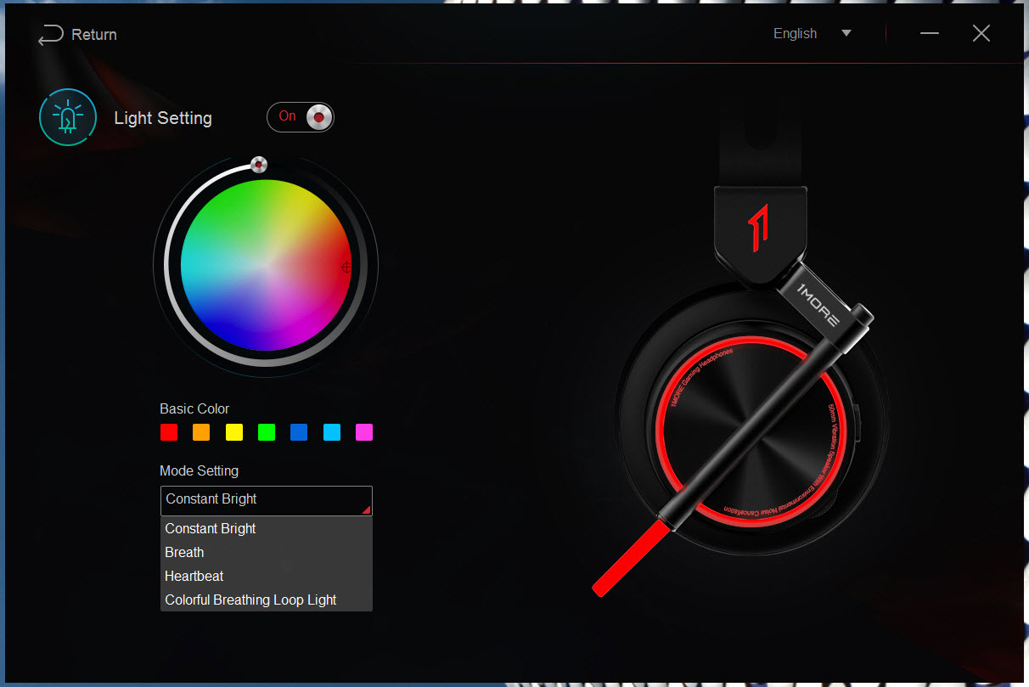Image resolution: width=1029 pixels, height=687 pixels.
Task: Choose Colorful Breathing Loop Light mode
Action: pyautogui.click(x=267, y=600)
